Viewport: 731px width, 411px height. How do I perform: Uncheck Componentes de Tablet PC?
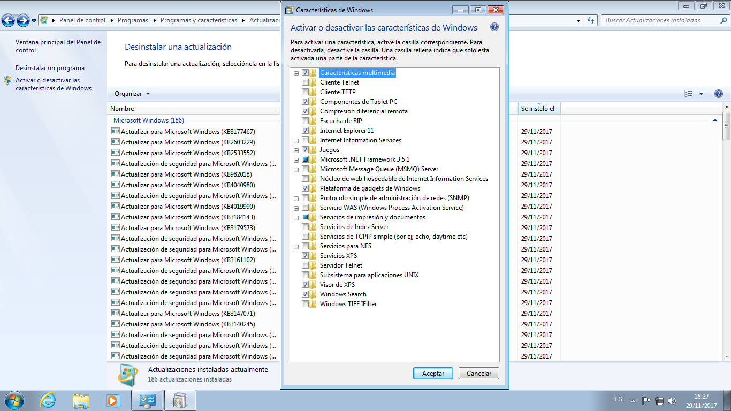[x=305, y=102]
